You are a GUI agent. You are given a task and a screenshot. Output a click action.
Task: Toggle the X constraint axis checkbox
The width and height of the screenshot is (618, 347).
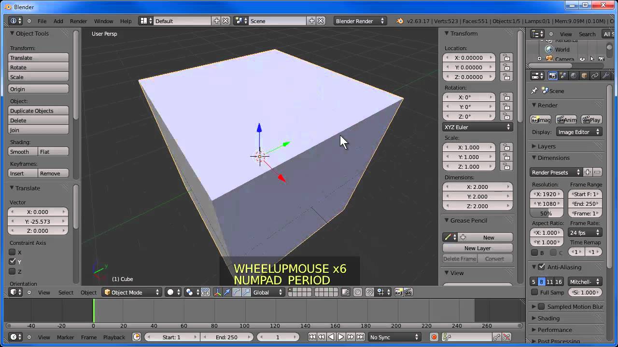(13, 252)
